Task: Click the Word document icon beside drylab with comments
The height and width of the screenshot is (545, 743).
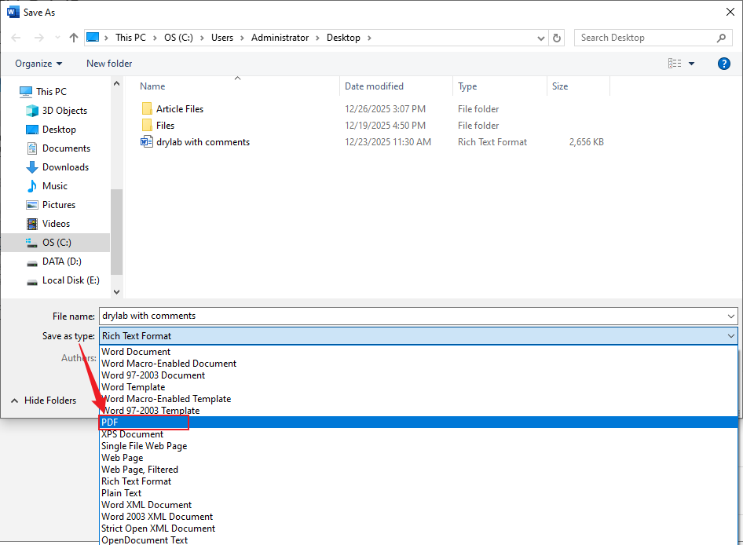Action: 147,141
